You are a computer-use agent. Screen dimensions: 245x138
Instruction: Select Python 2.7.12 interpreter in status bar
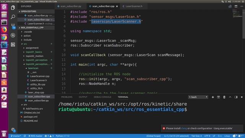tap(62, 136)
